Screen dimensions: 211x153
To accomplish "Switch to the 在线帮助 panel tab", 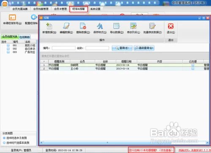I will (24, 37).
